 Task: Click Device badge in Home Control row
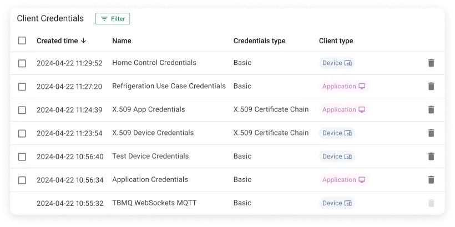[x=336, y=63]
